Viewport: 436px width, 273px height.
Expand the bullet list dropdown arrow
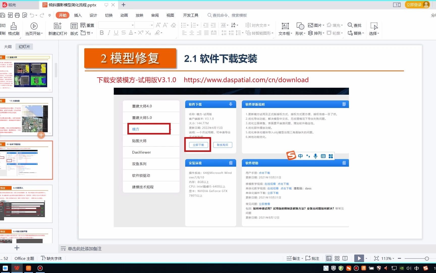pos(188,25)
